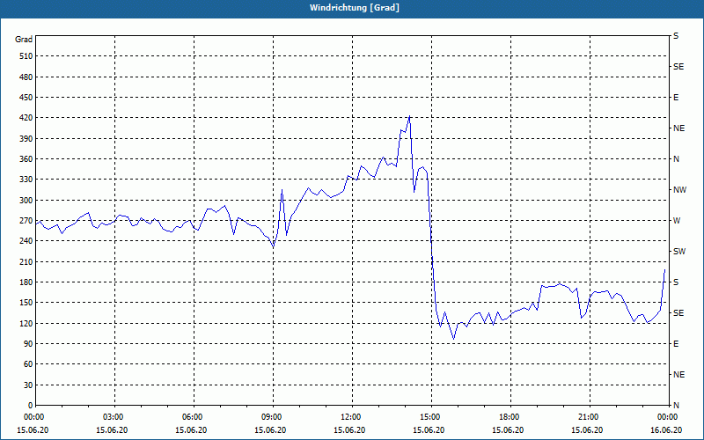The height and width of the screenshot is (440, 704).
Task: Select the SE compass label level with 480
Action: tap(678, 67)
